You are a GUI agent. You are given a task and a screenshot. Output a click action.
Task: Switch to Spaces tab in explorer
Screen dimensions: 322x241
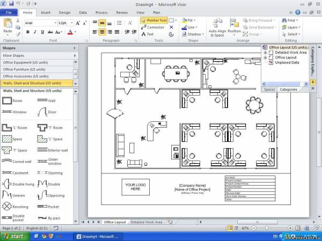269,90
